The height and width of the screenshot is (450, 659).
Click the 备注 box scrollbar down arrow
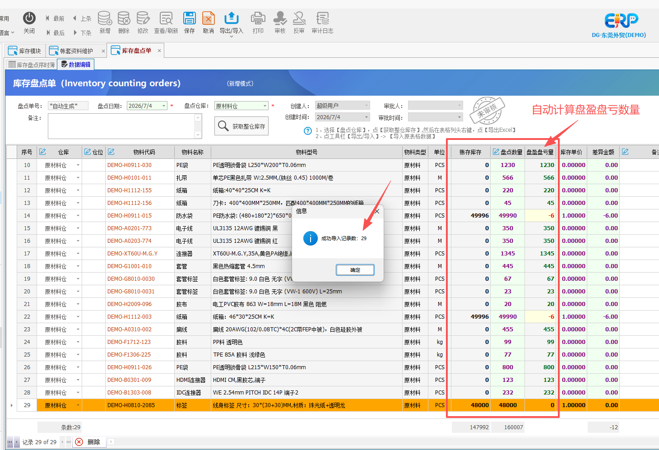[198, 135]
